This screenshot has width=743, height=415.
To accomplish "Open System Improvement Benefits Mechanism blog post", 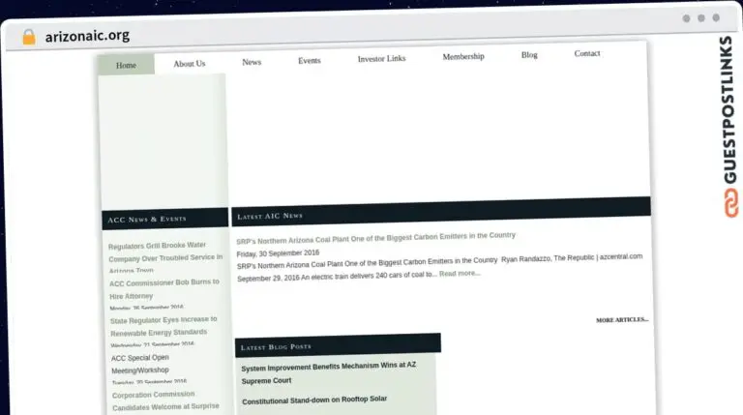I will click(328, 372).
